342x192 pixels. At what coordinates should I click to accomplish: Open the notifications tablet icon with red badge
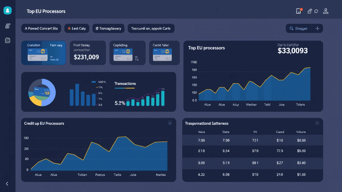(299, 11)
